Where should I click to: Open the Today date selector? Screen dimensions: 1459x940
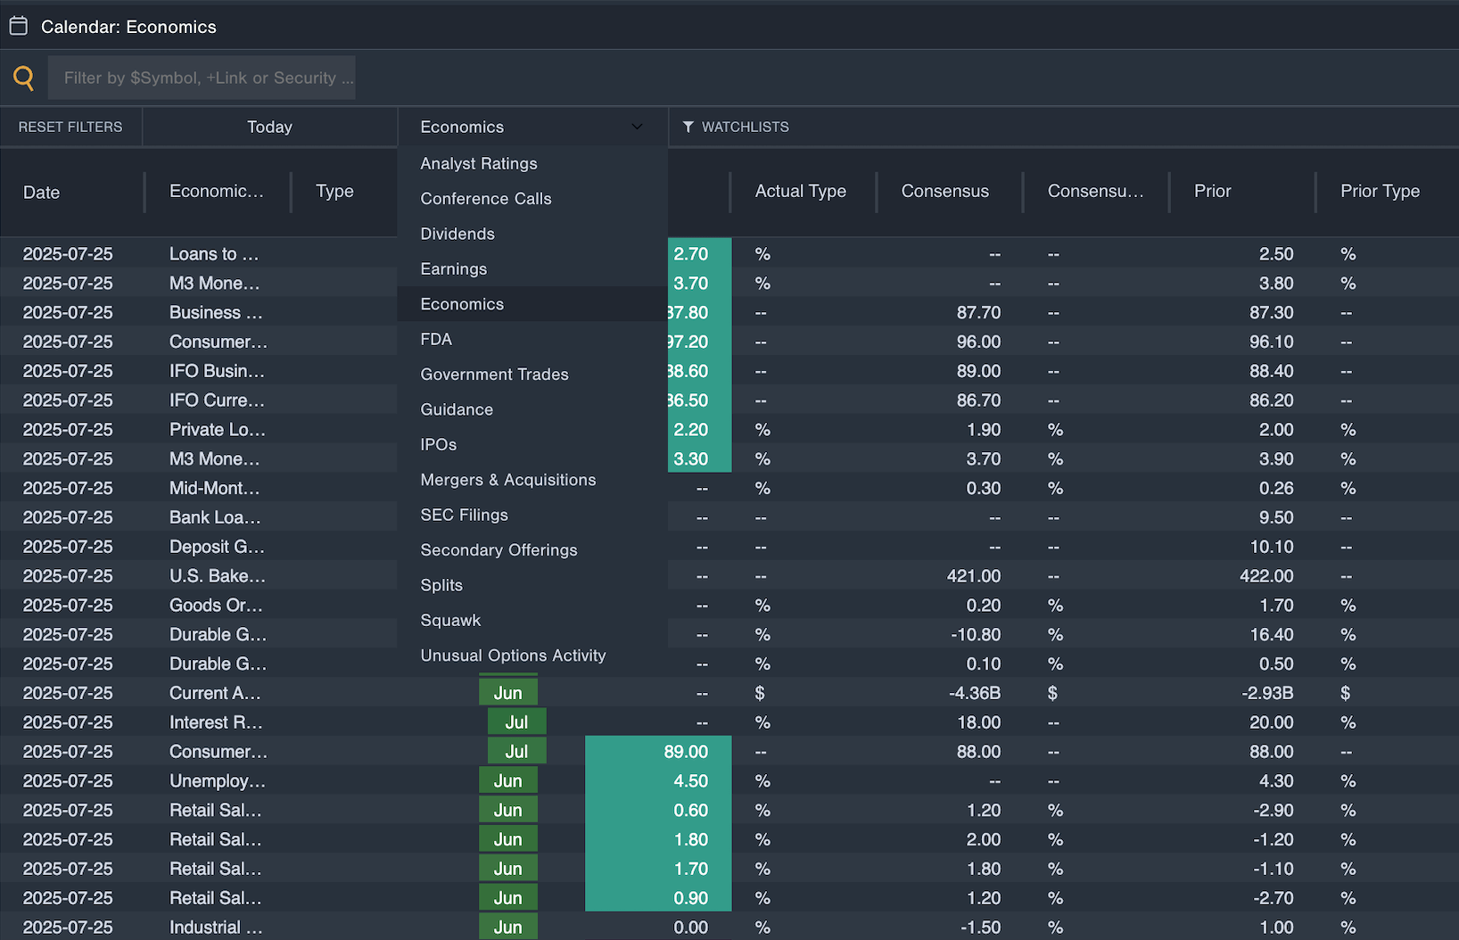click(269, 127)
